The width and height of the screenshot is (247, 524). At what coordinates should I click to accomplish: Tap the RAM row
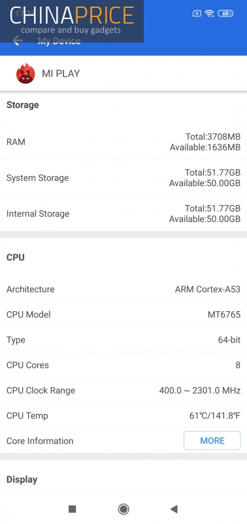(124, 141)
